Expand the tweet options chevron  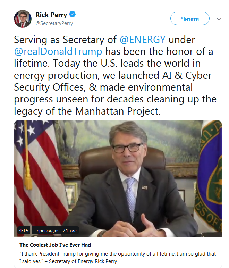(219, 19)
